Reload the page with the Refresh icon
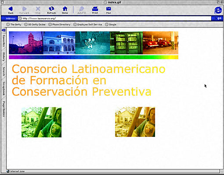This screenshot has width=224, height=175. (x=51, y=10)
